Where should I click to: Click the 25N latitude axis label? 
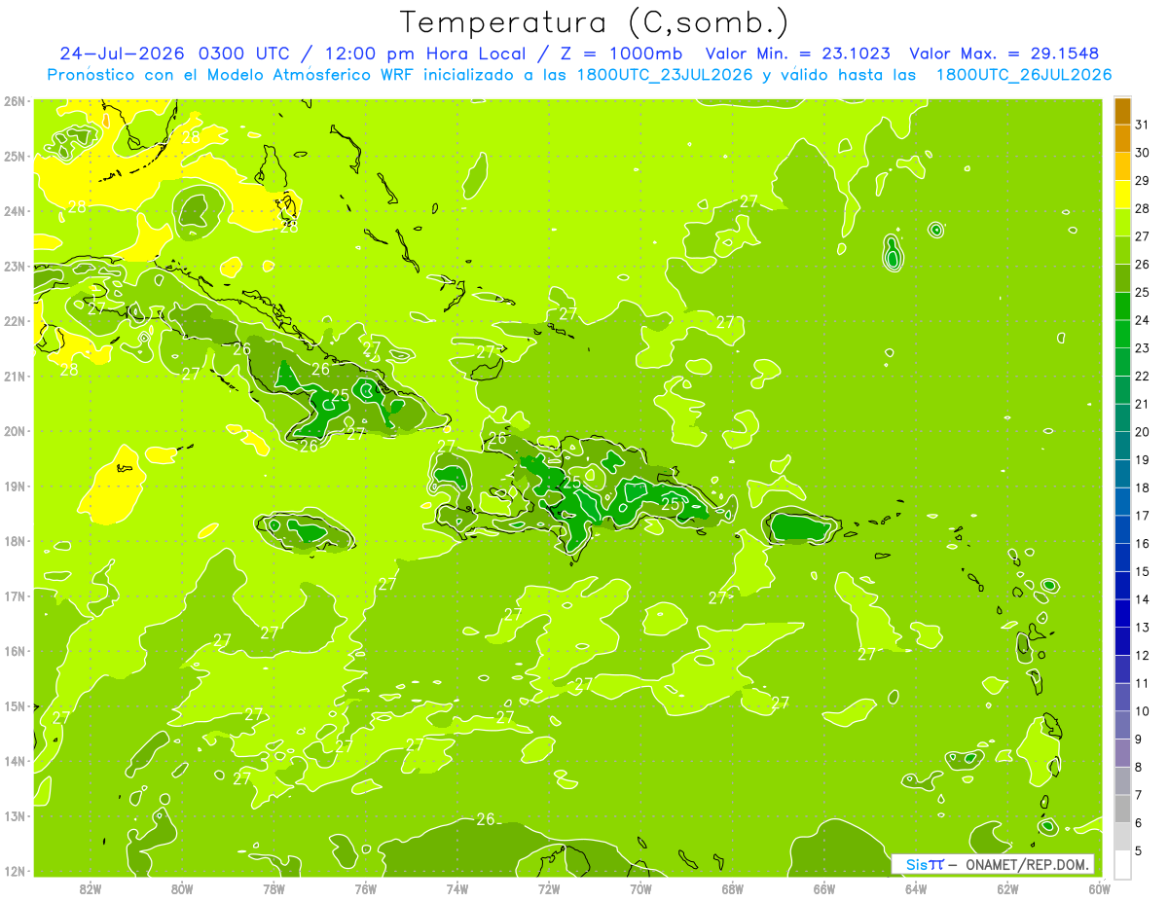(15, 157)
